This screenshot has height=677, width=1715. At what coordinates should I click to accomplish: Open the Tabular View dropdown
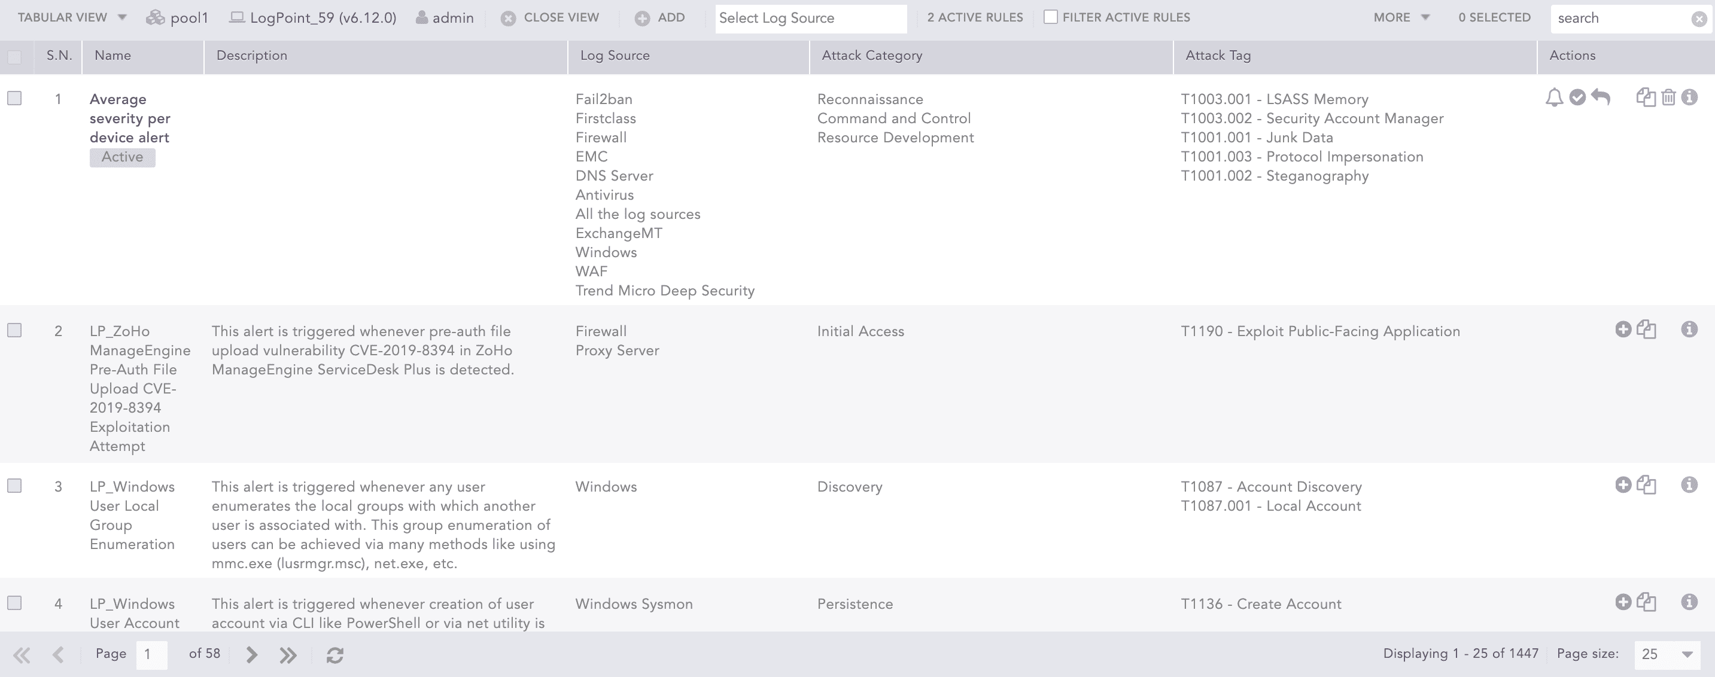[72, 17]
